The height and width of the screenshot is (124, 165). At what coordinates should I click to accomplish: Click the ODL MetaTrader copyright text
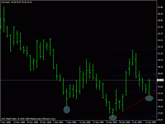pyautogui.click(x=29, y=119)
